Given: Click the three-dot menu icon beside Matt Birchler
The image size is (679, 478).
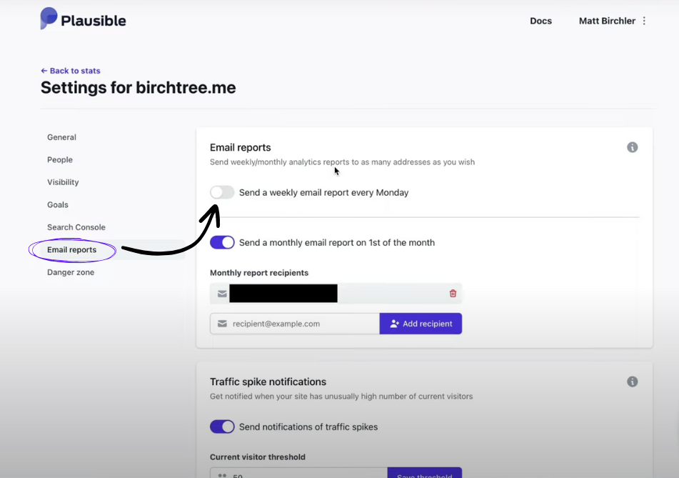Looking at the screenshot, I should pyautogui.click(x=644, y=21).
